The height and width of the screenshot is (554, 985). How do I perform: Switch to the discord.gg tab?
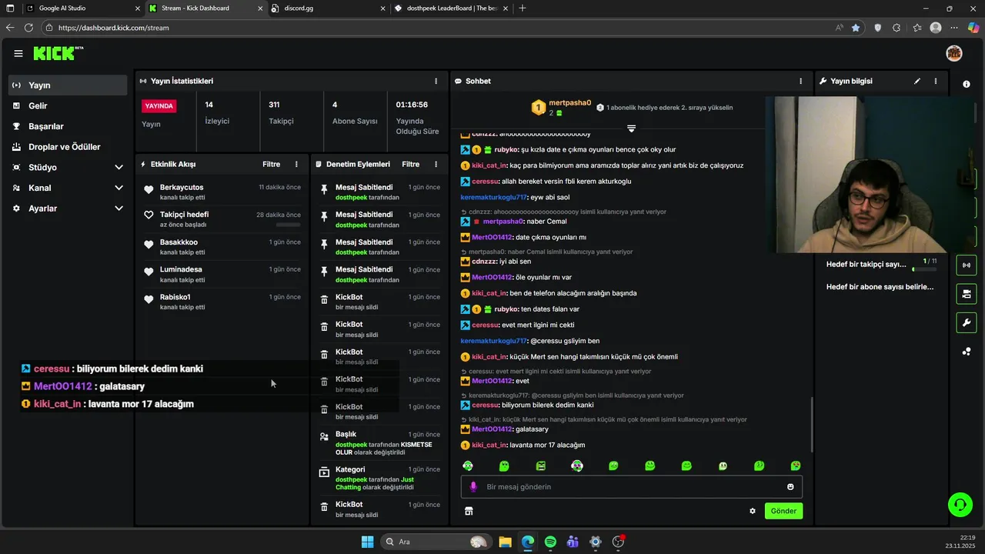click(329, 8)
